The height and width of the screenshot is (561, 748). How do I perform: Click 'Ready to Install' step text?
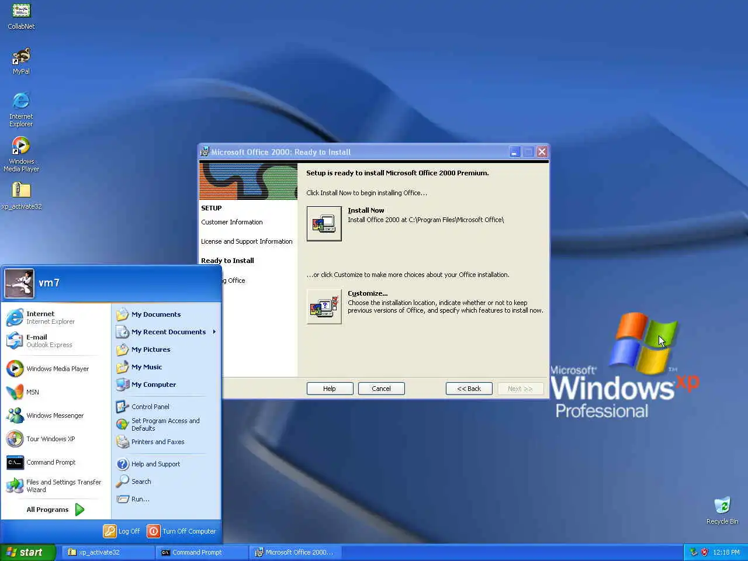[x=227, y=261]
